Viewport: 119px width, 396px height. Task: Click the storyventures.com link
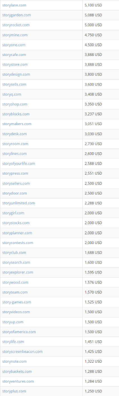pyautogui.click(x=18, y=381)
